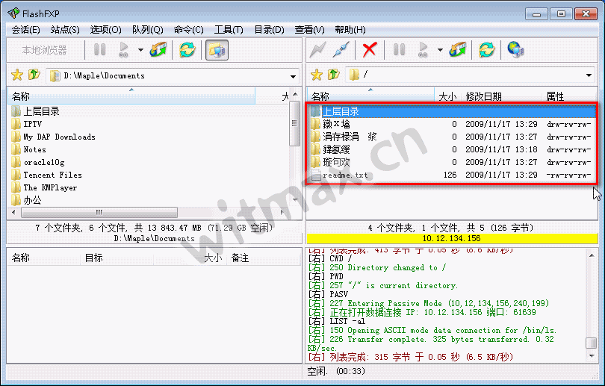The width and height of the screenshot is (605, 386).
Task: Sort remote files by 大小 column
Action: 447,96
